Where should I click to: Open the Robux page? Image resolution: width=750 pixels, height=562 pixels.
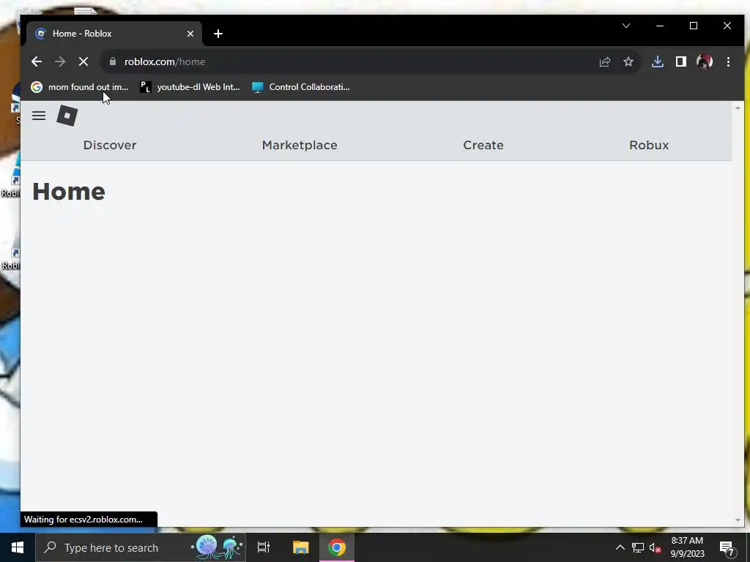649,145
